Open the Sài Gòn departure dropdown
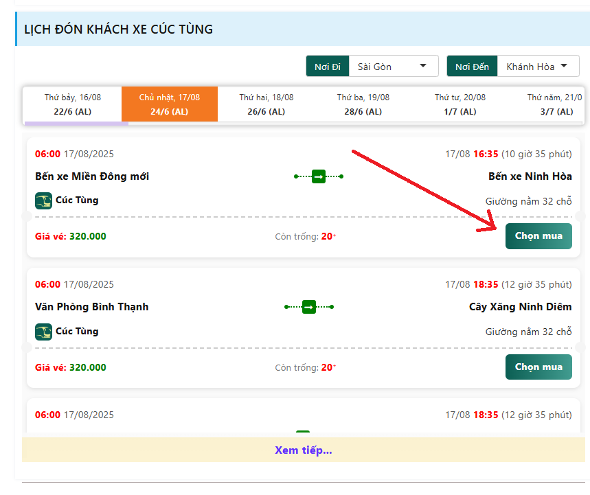The height and width of the screenshot is (495, 590). [x=394, y=67]
